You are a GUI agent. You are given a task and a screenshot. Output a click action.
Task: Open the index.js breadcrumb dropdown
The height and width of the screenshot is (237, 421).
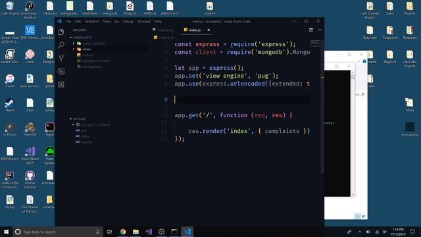pos(164,38)
